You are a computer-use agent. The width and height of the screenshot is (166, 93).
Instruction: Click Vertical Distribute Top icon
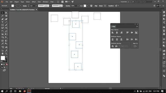pos(113,40)
